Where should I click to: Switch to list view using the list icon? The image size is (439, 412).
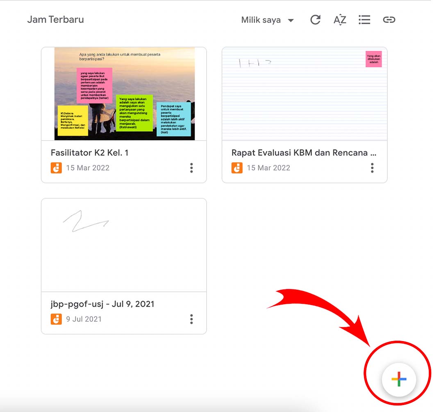(x=364, y=19)
